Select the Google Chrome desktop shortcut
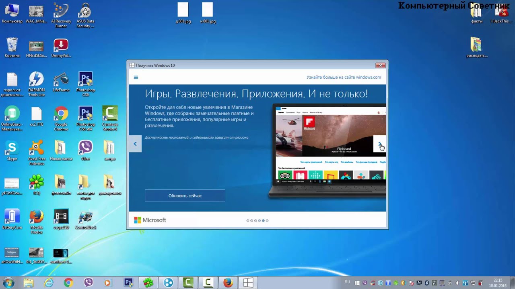The height and width of the screenshot is (289, 515). pos(61,118)
